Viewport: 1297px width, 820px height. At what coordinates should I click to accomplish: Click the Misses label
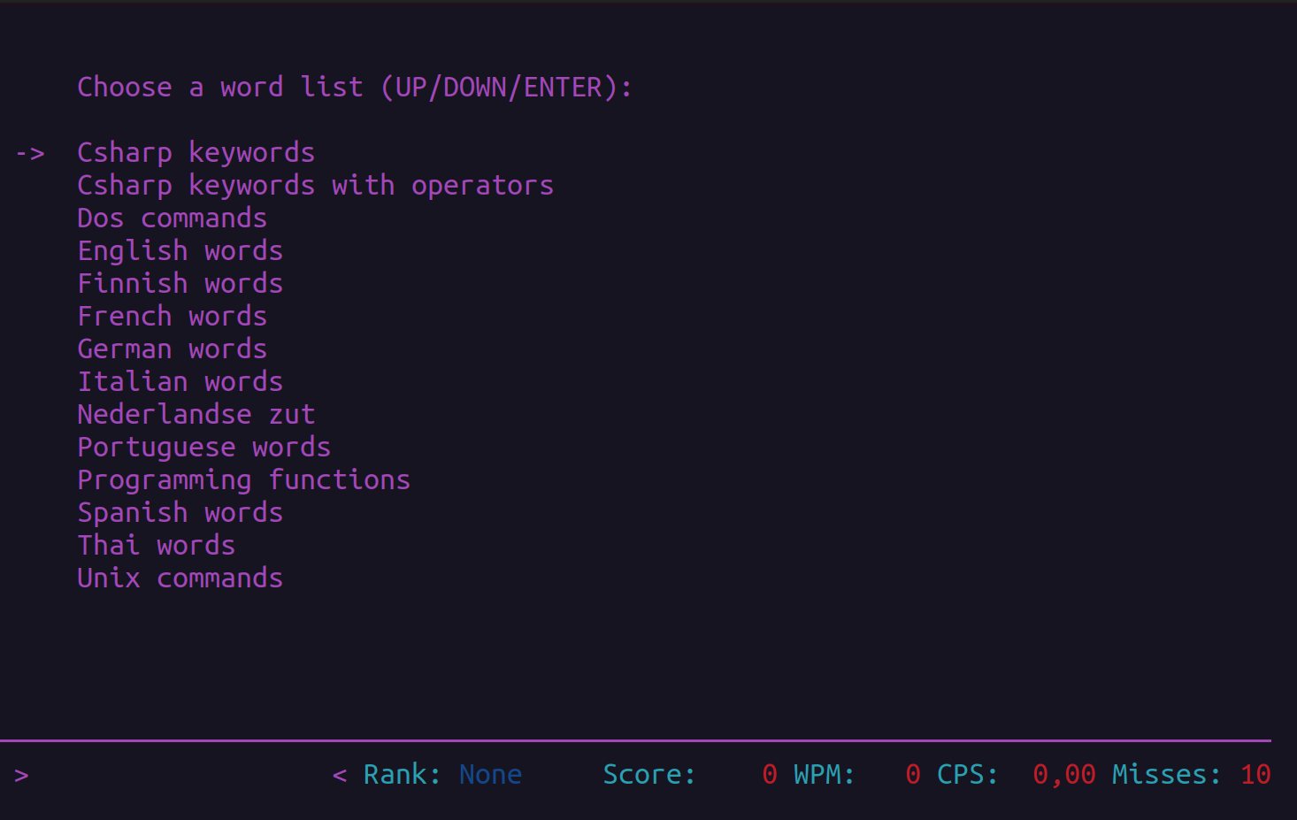pyautogui.click(x=1166, y=775)
